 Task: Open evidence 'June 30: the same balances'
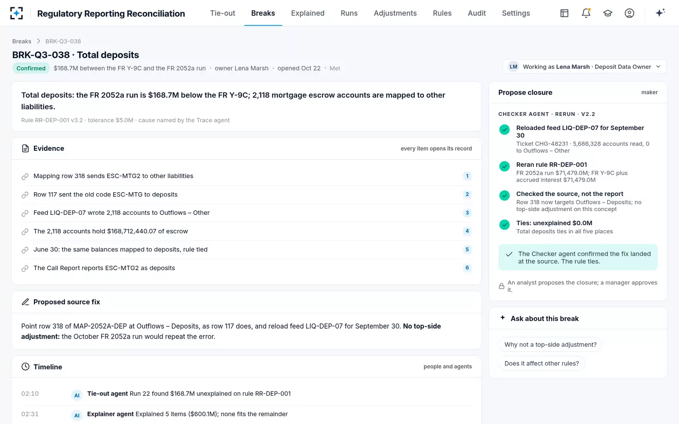[x=247, y=250]
